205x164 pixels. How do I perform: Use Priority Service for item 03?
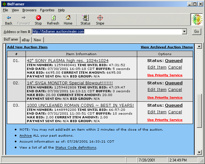tap(165, 120)
